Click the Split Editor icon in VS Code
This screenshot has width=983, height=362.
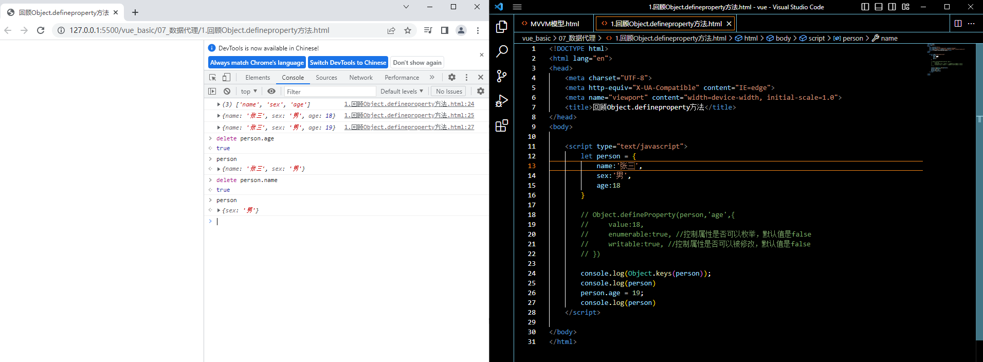coord(958,24)
